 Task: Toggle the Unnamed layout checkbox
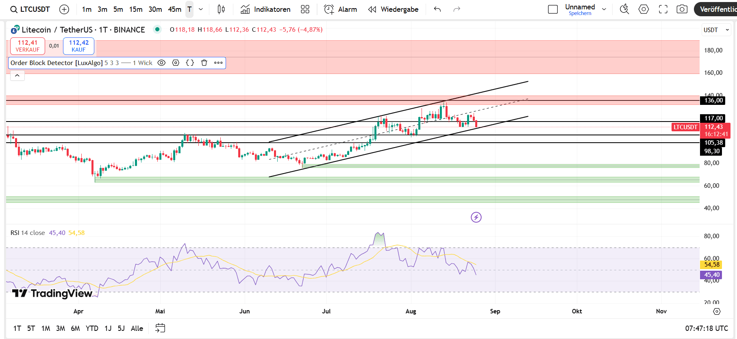click(553, 9)
